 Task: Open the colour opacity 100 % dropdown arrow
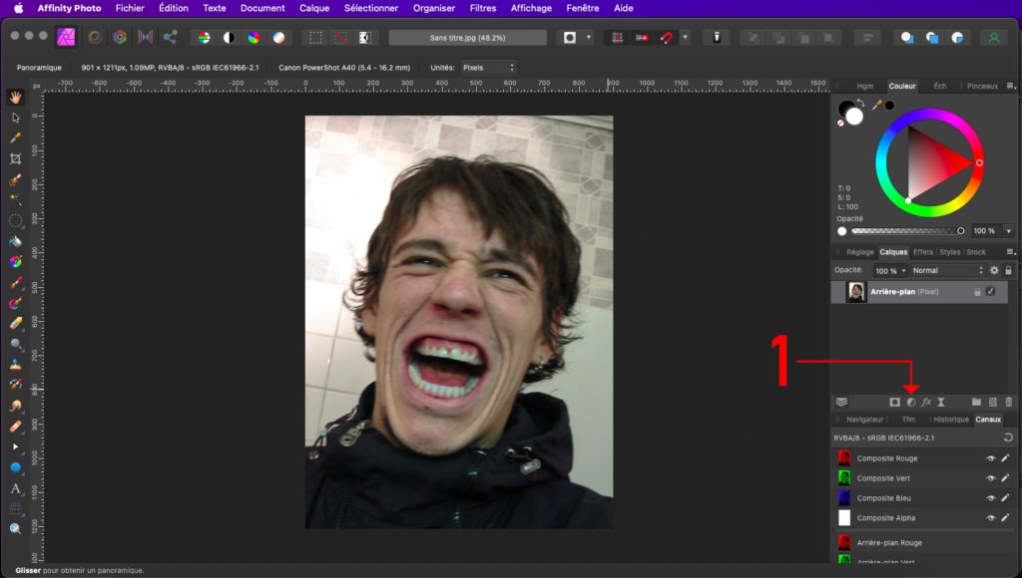click(x=1008, y=231)
